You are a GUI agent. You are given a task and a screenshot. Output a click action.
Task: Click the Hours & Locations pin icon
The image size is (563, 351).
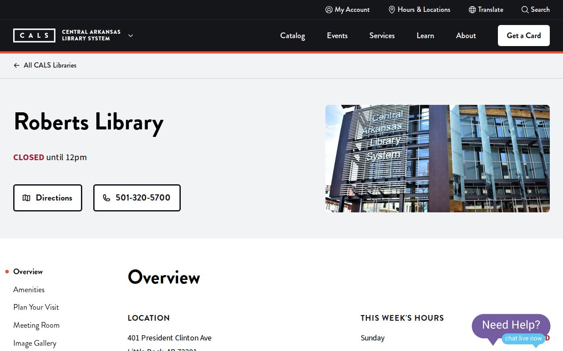(x=392, y=10)
